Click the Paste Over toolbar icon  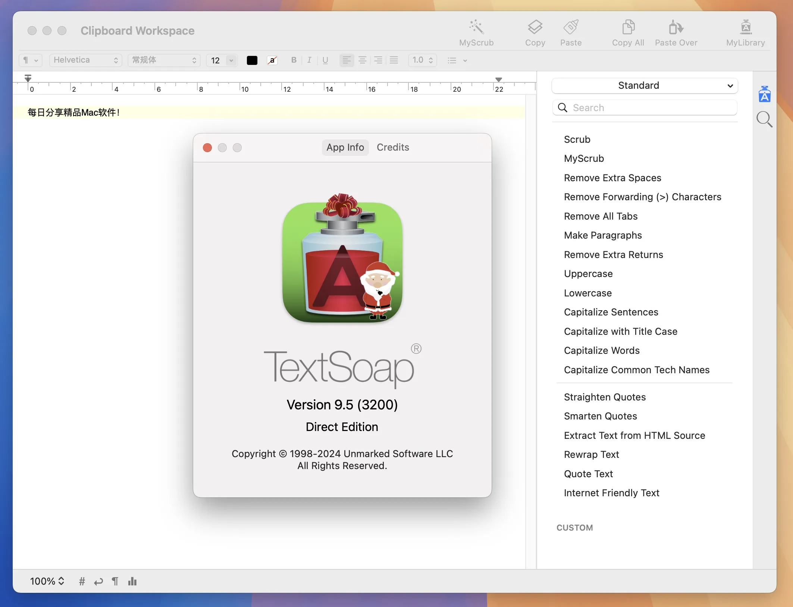click(x=676, y=27)
